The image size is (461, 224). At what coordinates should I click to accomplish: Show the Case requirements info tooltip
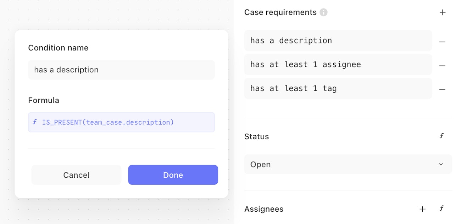(323, 12)
